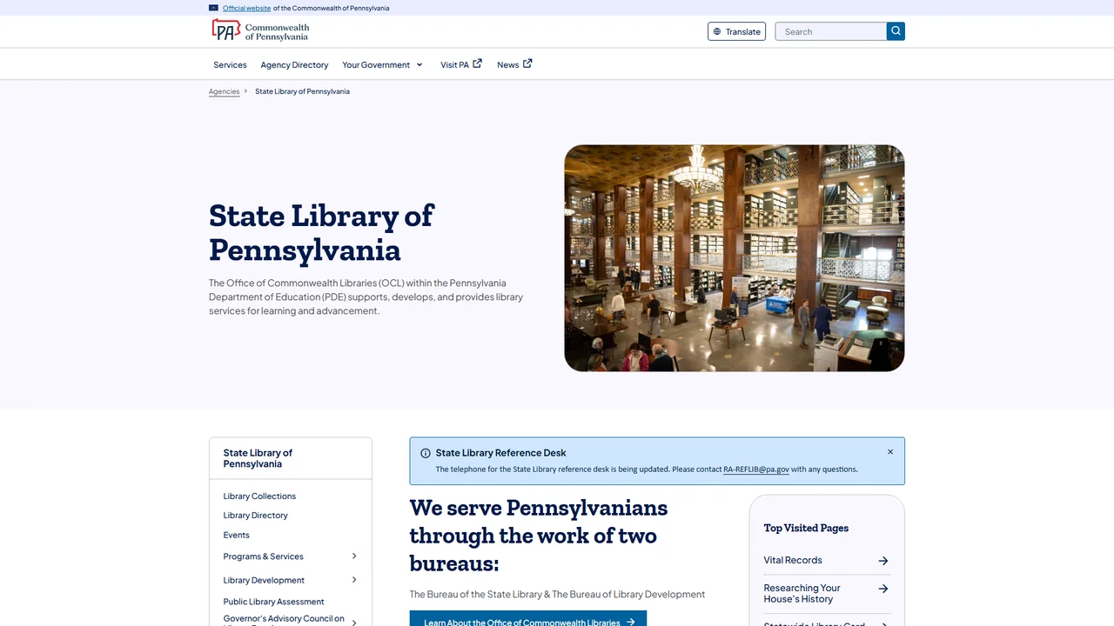This screenshot has width=1114, height=626.
Task: Click the State Library interior photo
Action: [x=735, y=258]
